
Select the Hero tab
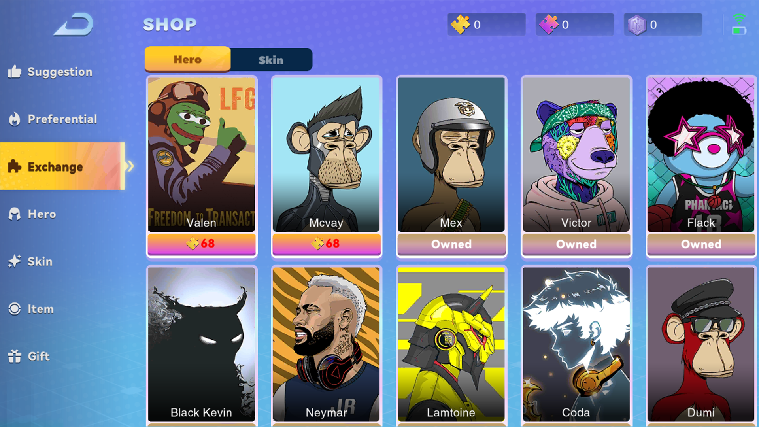coord(188,59)
